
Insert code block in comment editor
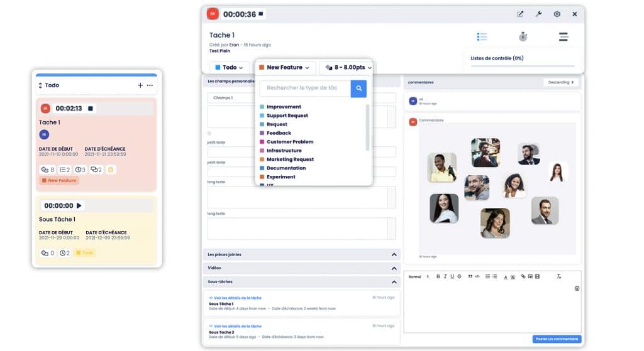pyautogui.click(x=477, y=277)
